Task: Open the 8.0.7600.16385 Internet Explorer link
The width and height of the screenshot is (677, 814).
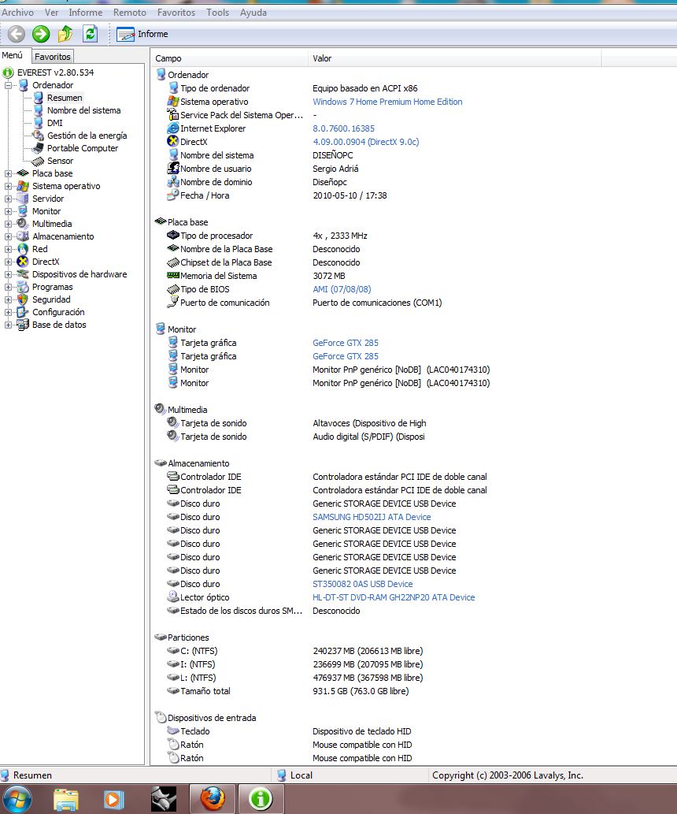Action: coord(343,128)
